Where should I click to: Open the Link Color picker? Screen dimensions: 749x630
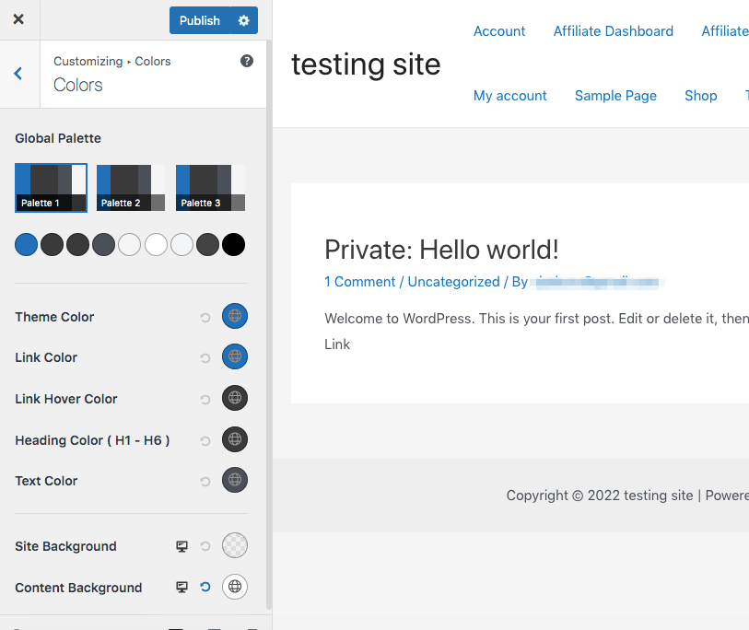tap(235, 357)
